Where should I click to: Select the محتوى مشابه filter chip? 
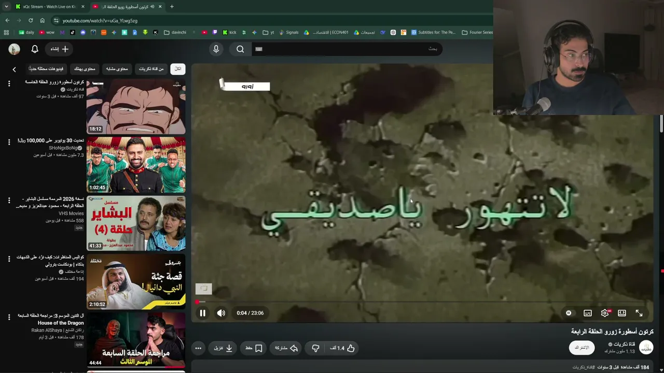[117, 69]
